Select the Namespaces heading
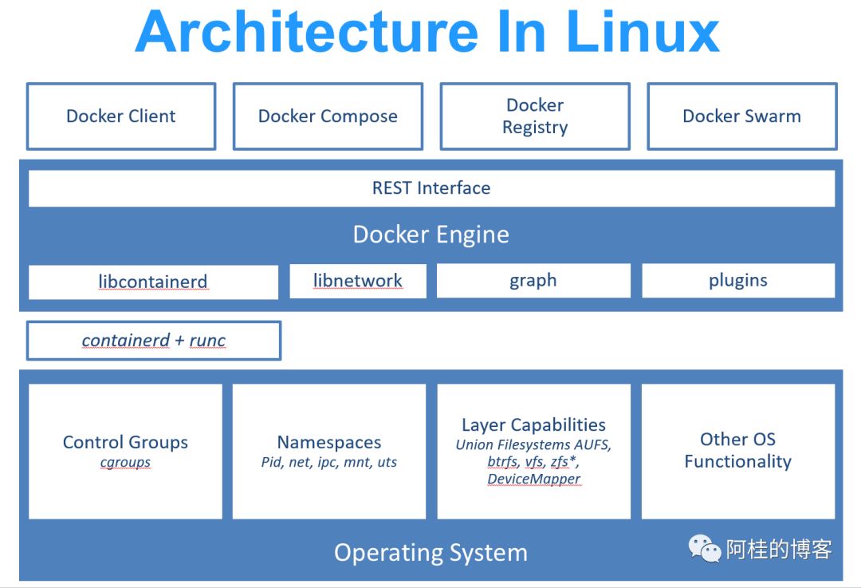This screenshot has height=588, width=861. click(x=329, y=442)
